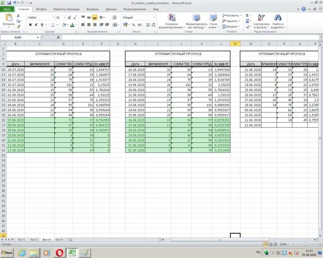Toggle bold (Ж) formatting
This screenshot has width=323, height=258.
click(x=30, y=25)
